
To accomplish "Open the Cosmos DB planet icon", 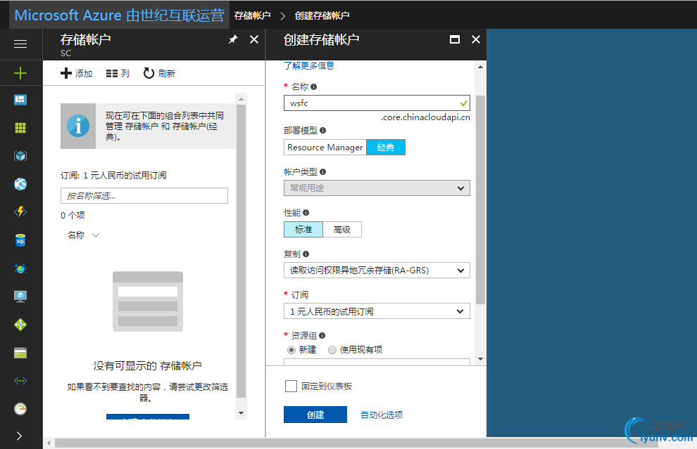I will click(x=20, y=268).
